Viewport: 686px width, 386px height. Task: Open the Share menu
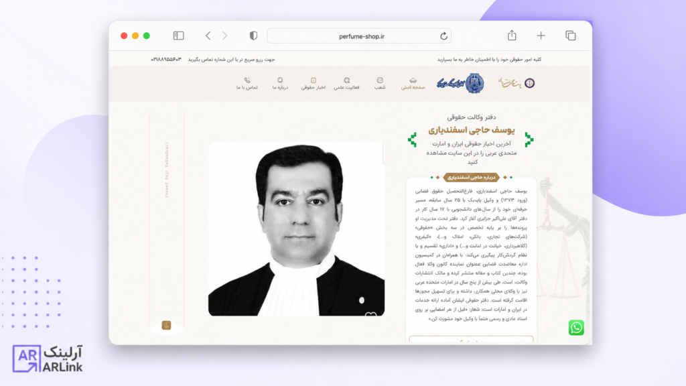pyautogui.click(x=512, y=36)
